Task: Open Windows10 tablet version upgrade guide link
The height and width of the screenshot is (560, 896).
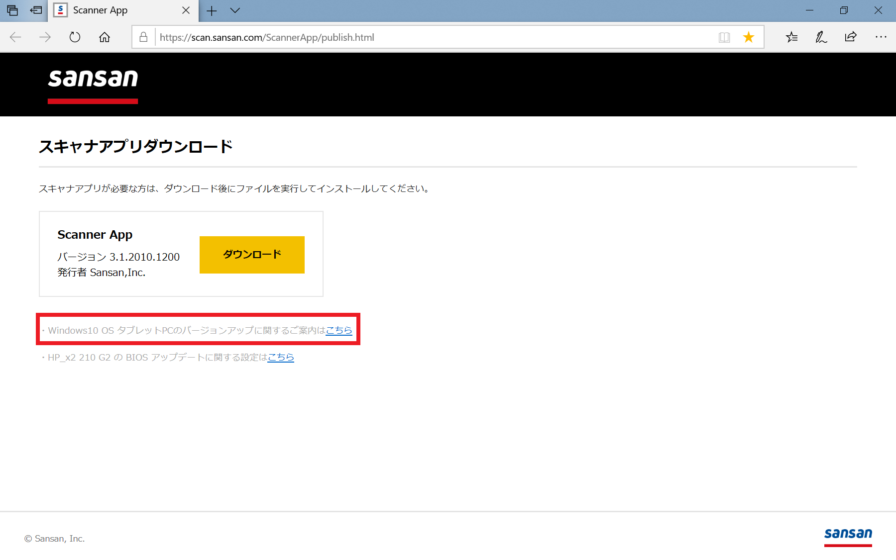Action: pyautogui.click(x=339, y=330)
